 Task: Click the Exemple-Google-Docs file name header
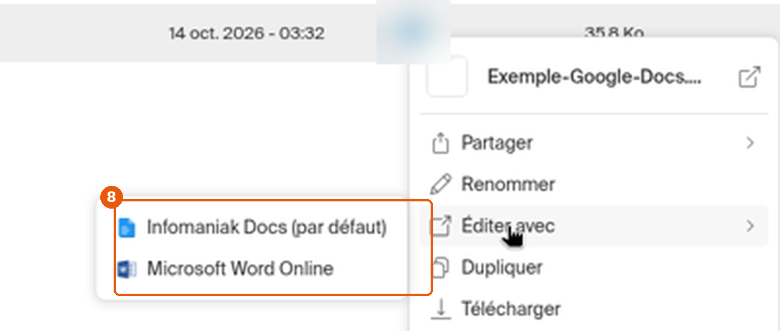(594, 77)
